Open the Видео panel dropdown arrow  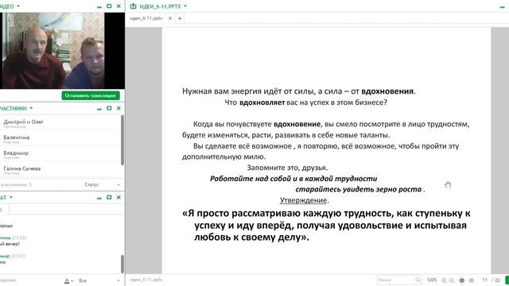[x=18, y=6]
